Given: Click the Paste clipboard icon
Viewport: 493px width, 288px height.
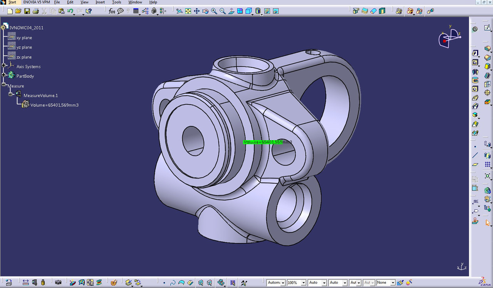Looking at the screenshot, I should click(x=61, y=11).
